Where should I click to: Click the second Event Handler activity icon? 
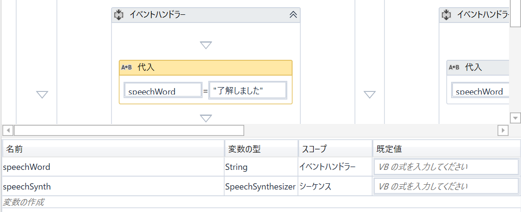click(x=446, y=15)
